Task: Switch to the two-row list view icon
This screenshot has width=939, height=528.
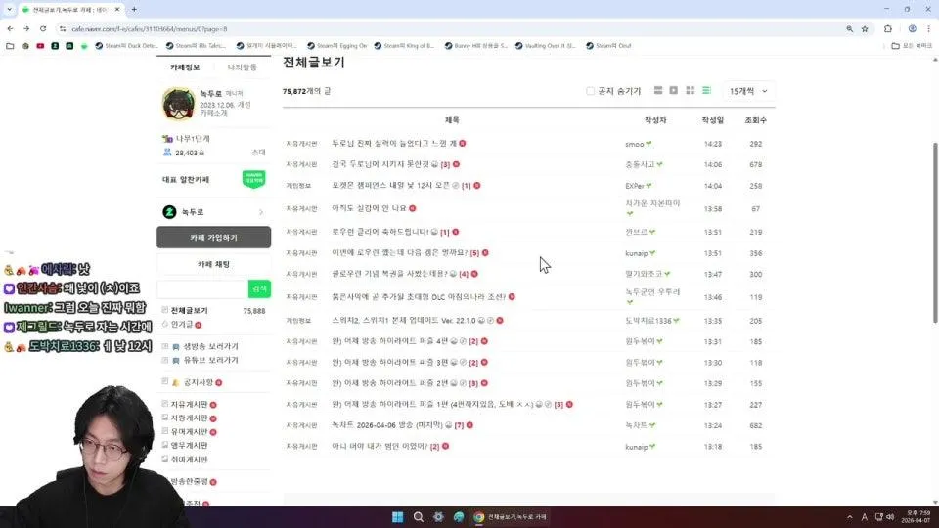Action: pyautogui.click(x=658, y=90)
